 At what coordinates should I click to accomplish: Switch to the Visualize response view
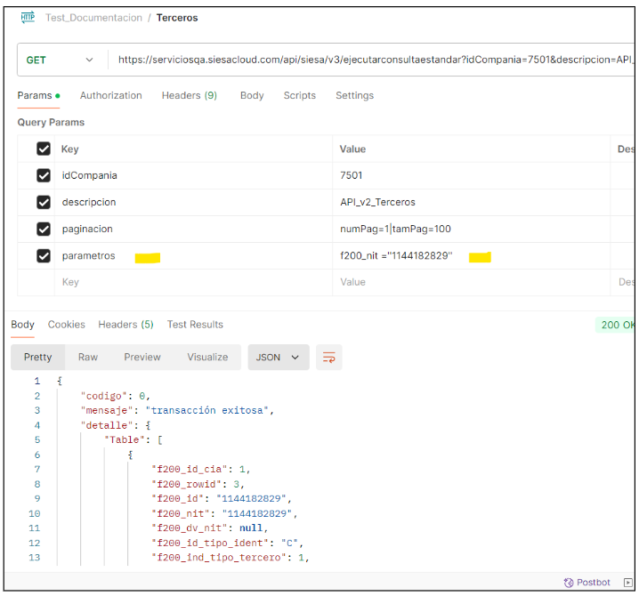point(207,358)
